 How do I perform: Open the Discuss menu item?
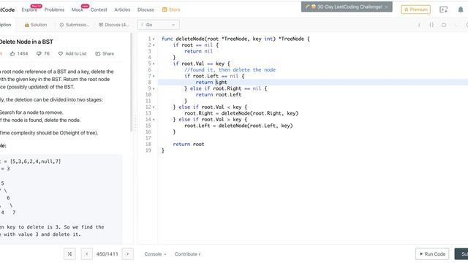146,9
